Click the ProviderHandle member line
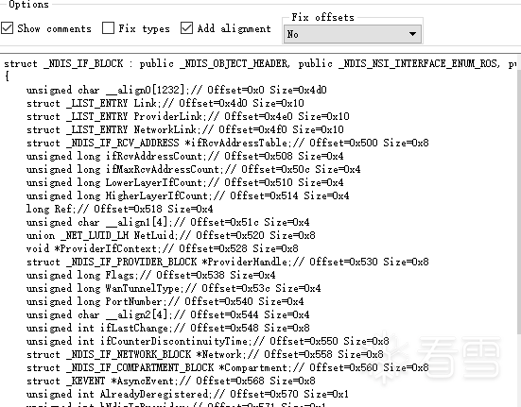The image size is (521, 407). 228,262
